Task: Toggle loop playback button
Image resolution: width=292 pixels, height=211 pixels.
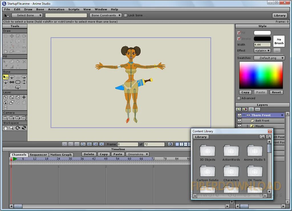Action: (x=102, y=144)
